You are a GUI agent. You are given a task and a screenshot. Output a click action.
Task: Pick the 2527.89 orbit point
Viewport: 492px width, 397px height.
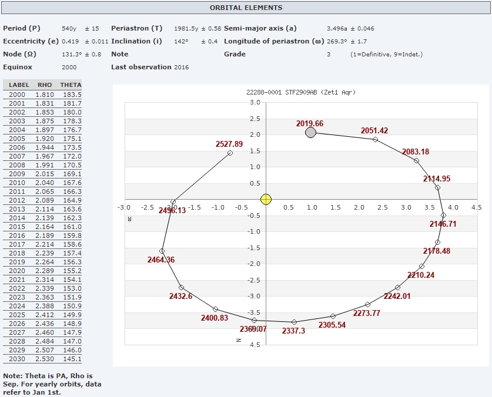coord(230,153)
